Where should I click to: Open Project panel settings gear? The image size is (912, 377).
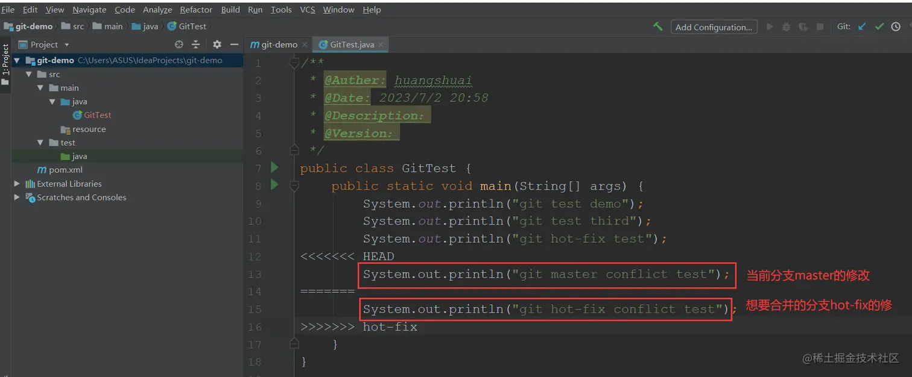tap(217, 45)
